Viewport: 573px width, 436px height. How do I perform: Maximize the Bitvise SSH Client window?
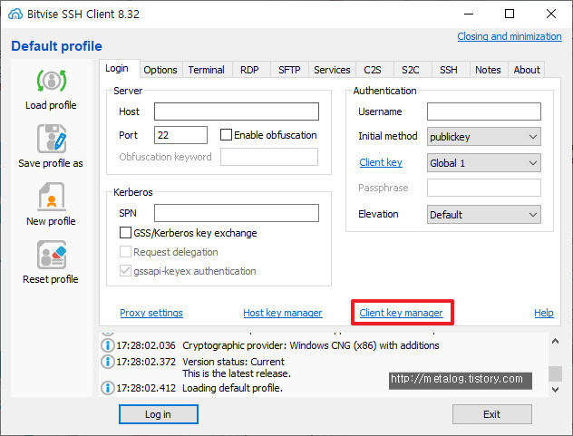point(510,14)
